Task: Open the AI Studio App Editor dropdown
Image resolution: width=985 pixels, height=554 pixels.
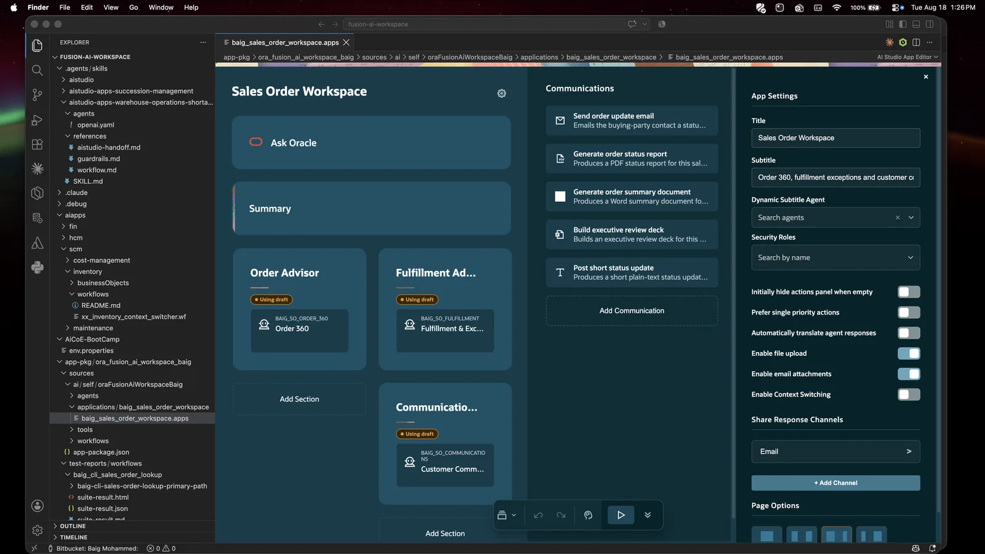Action: tap(907, 57)
